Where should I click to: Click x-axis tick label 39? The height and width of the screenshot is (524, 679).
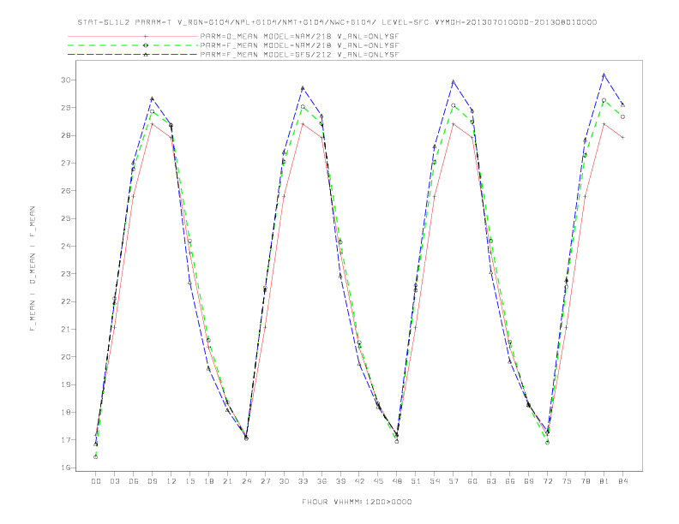tap(340, 481)
